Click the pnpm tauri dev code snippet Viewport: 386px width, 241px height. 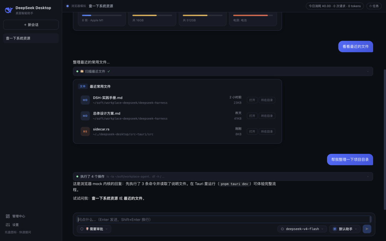(234, 184)
